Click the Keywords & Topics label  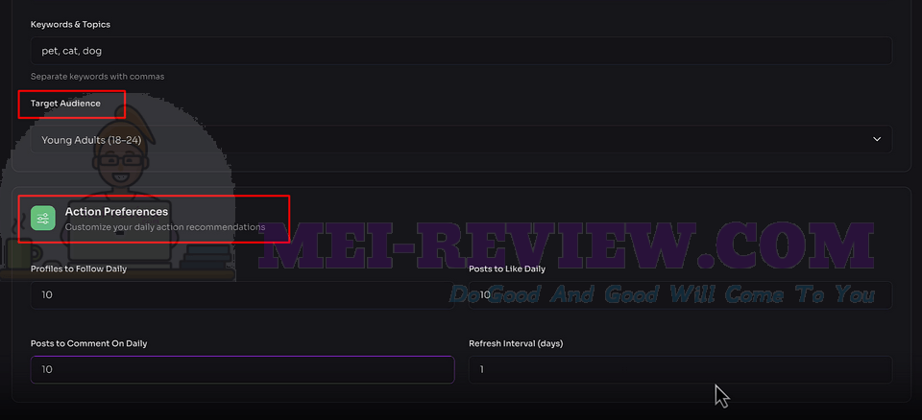(70, 25)
